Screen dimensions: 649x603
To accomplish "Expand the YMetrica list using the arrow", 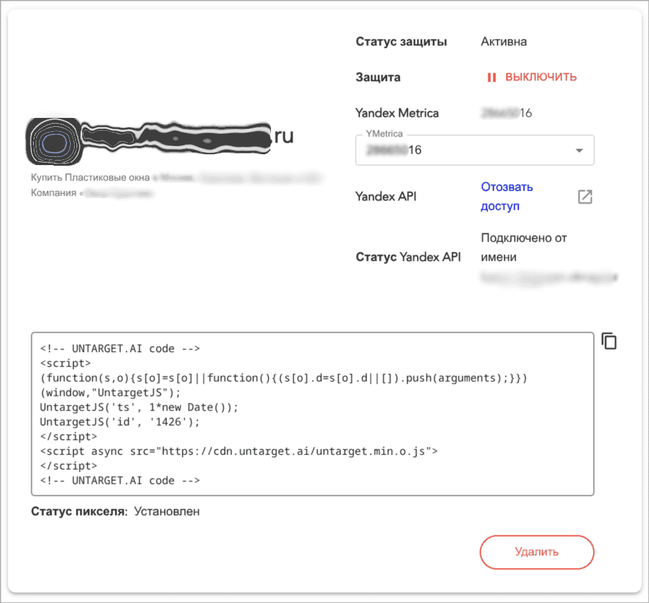I will tap(579, 151).
